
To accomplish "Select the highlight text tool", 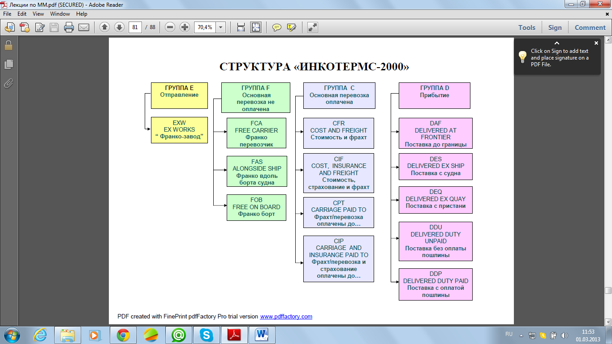I will click(x=291, y=27).
